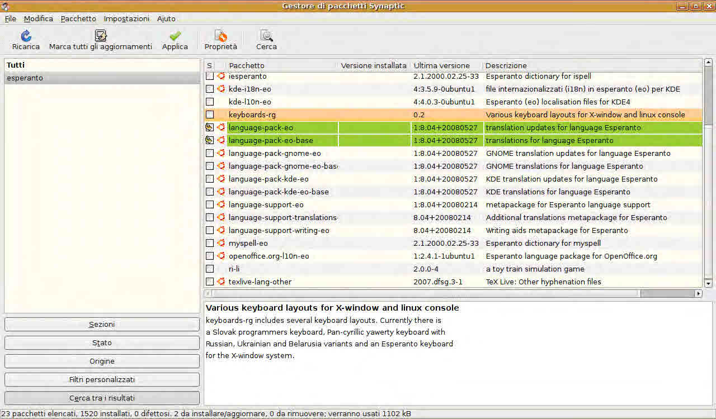This screenshot has height=419, width=716.
Task: Sort by the S status column header
Action: [x=209, y=65]
